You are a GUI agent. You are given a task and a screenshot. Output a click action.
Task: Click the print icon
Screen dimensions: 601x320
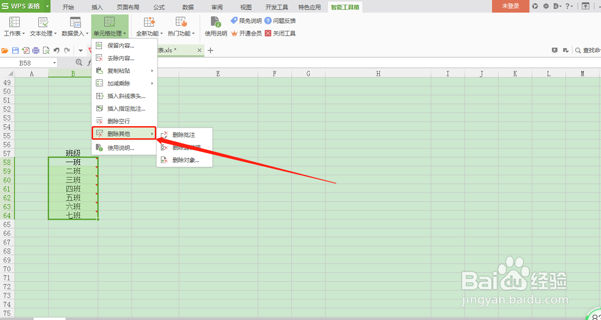[36, 50]
